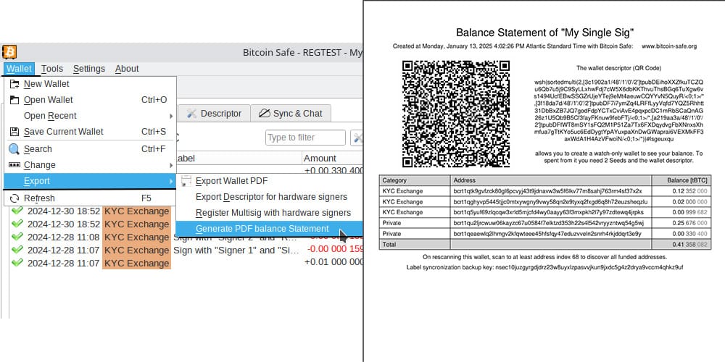
Task: Click the tools icon on Descriptor tab
Action: click(x=191, y=114)
